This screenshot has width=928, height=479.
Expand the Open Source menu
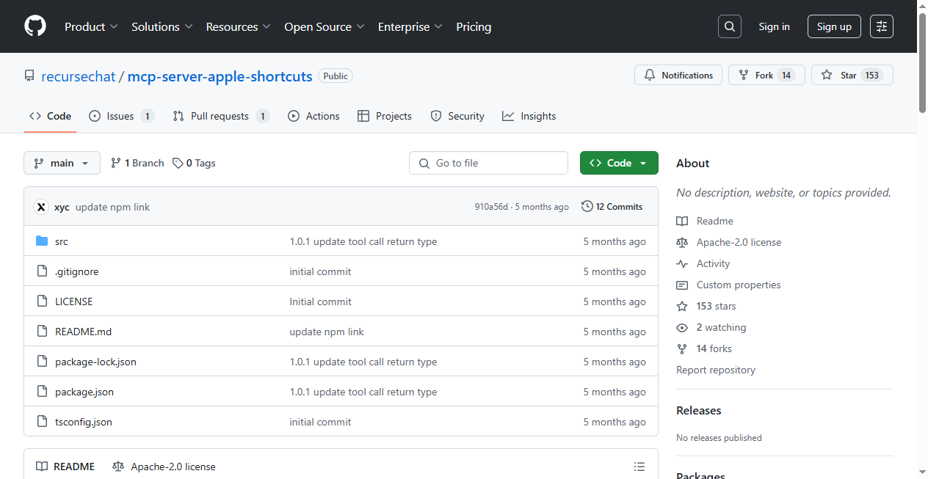(325, 26)
